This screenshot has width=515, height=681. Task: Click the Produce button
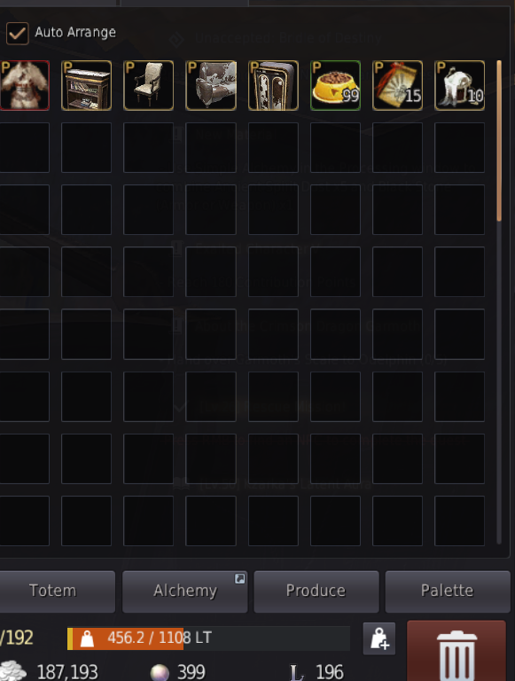(316, 591)
